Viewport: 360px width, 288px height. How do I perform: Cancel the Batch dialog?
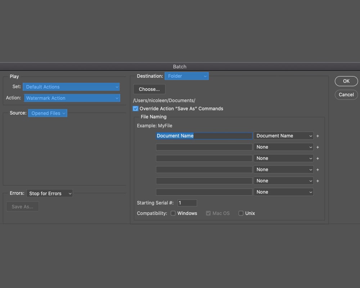[x=346, y=95]
